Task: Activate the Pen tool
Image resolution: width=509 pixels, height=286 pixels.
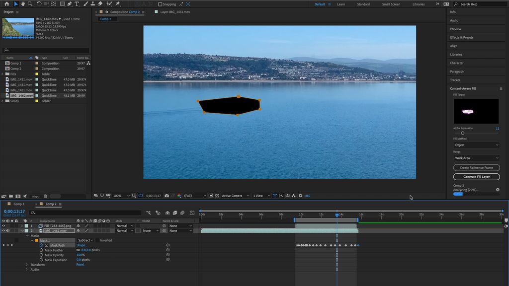Action: [69, 4]
